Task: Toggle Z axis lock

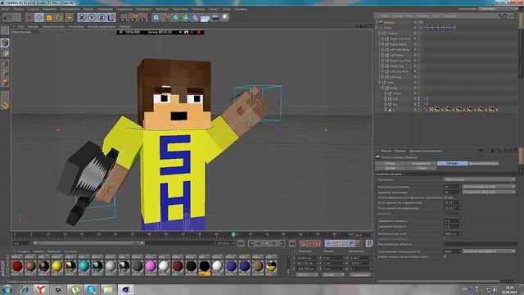Action: pos(102,17)
